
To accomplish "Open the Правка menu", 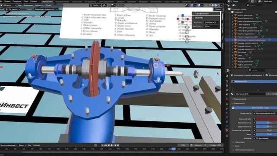I will pos(7,1).
